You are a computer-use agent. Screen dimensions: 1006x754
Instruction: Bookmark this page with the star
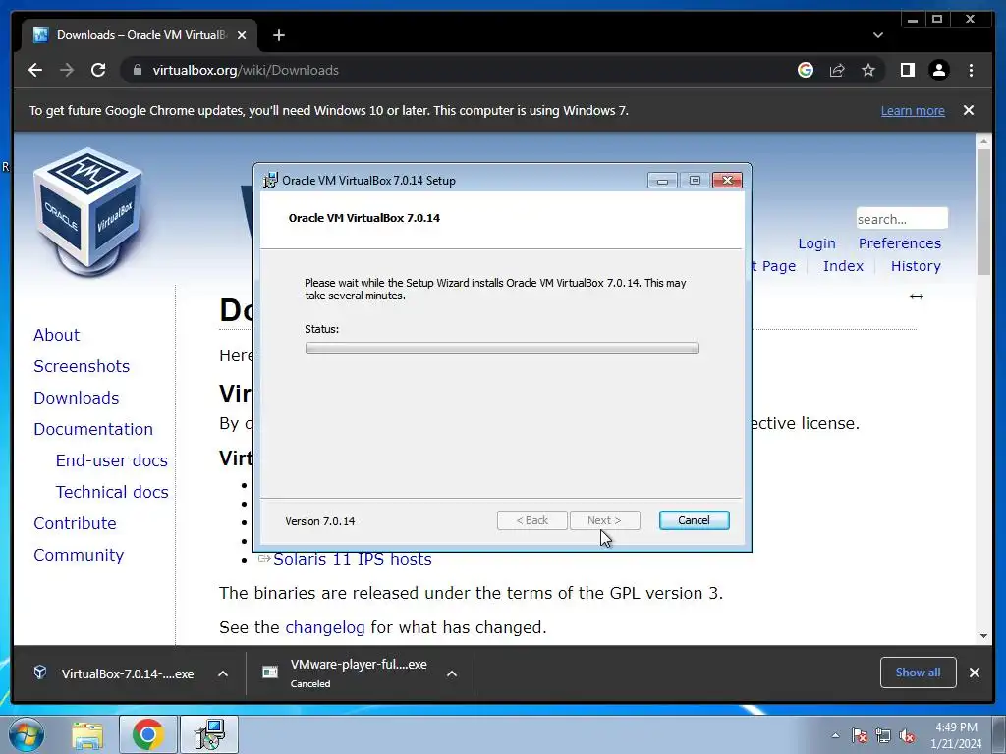[868, 70]
